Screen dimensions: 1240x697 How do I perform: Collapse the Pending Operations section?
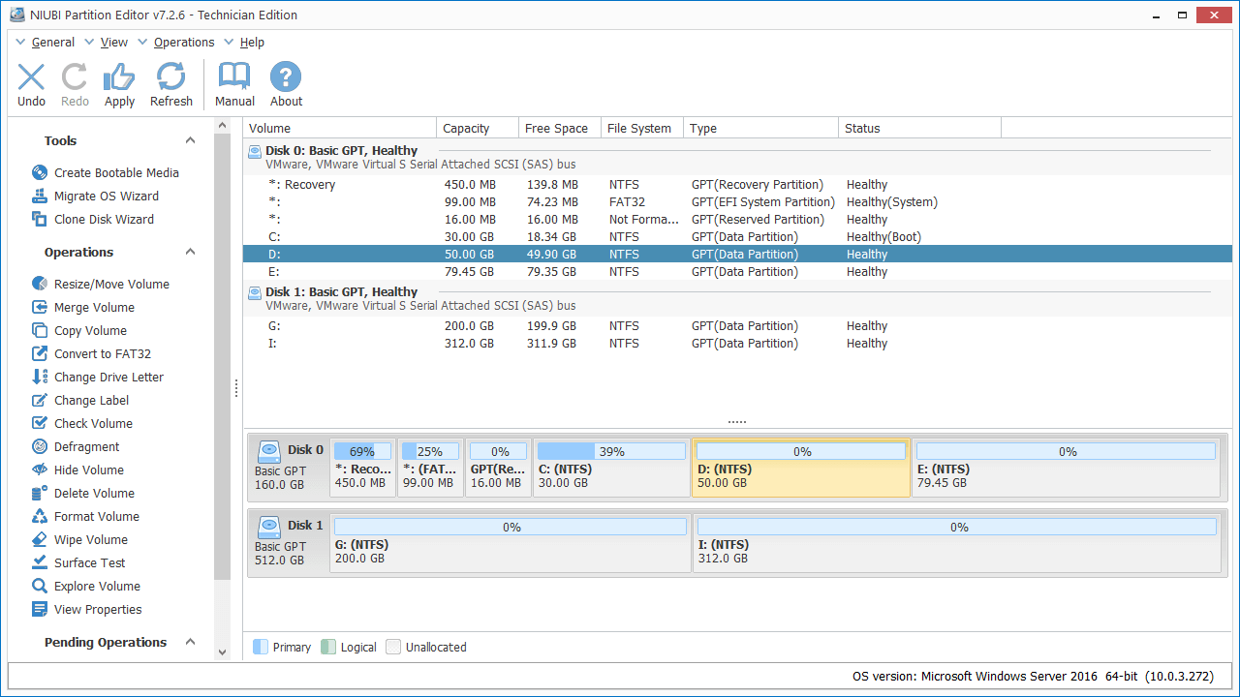[191, 642]
